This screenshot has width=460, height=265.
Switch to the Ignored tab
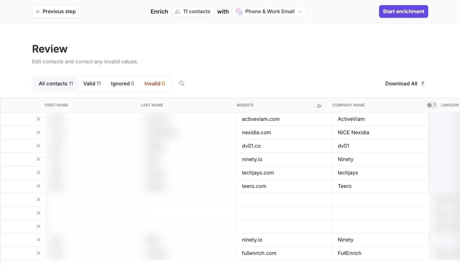click(122, 84)
